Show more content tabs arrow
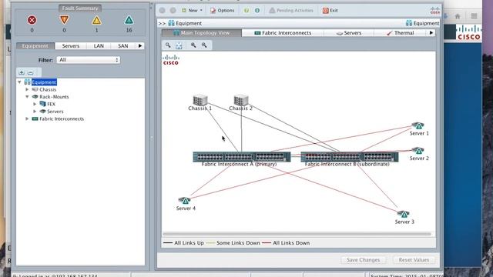This screenshot has height=277, width=493. (431, 32)
